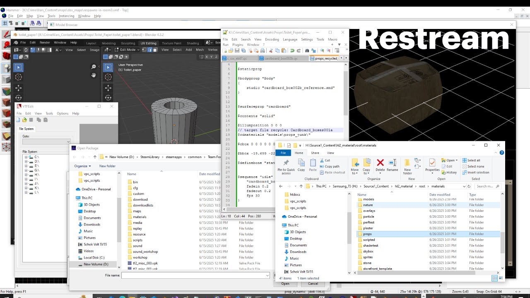Open the Instancing menu in Hammer
This screenshot has height=298, width=530.
pos(67,16)
